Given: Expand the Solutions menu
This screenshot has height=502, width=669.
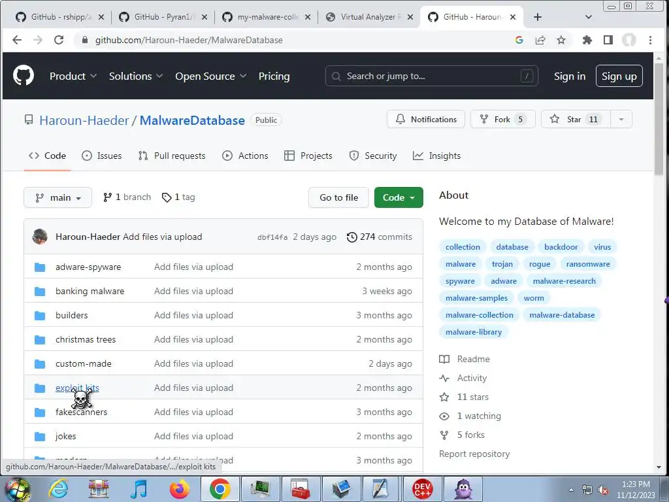Looking at the screenshot, I should [x=136, y=76].
